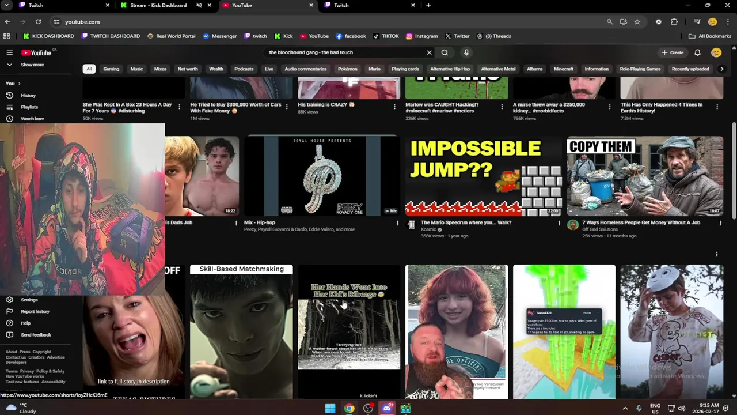Run search with magnifier button

445,52
